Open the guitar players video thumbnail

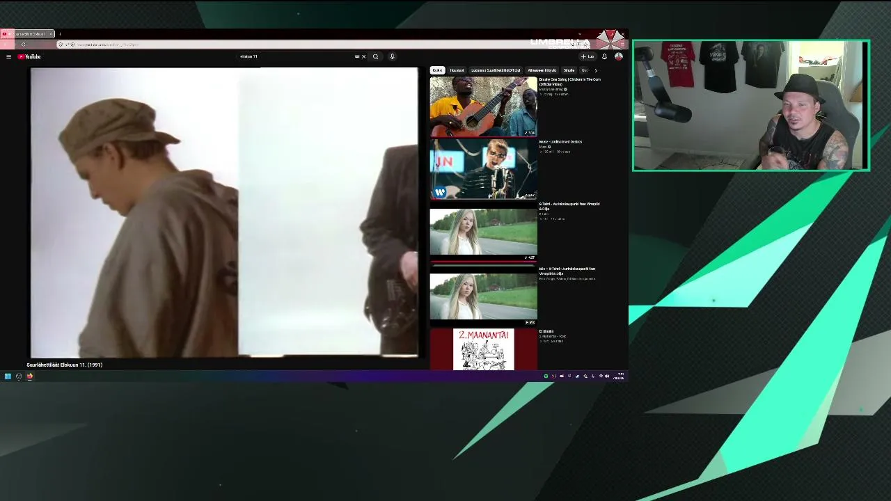[483, 106]
